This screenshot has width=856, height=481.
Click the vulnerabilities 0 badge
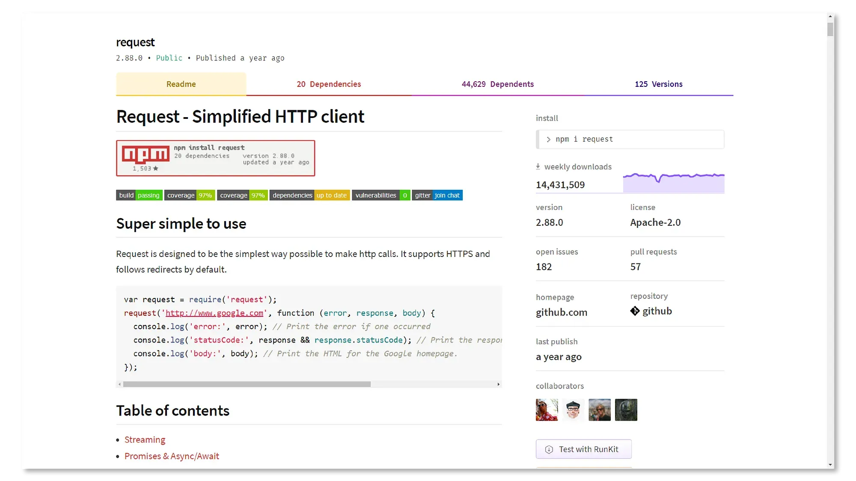380,195
